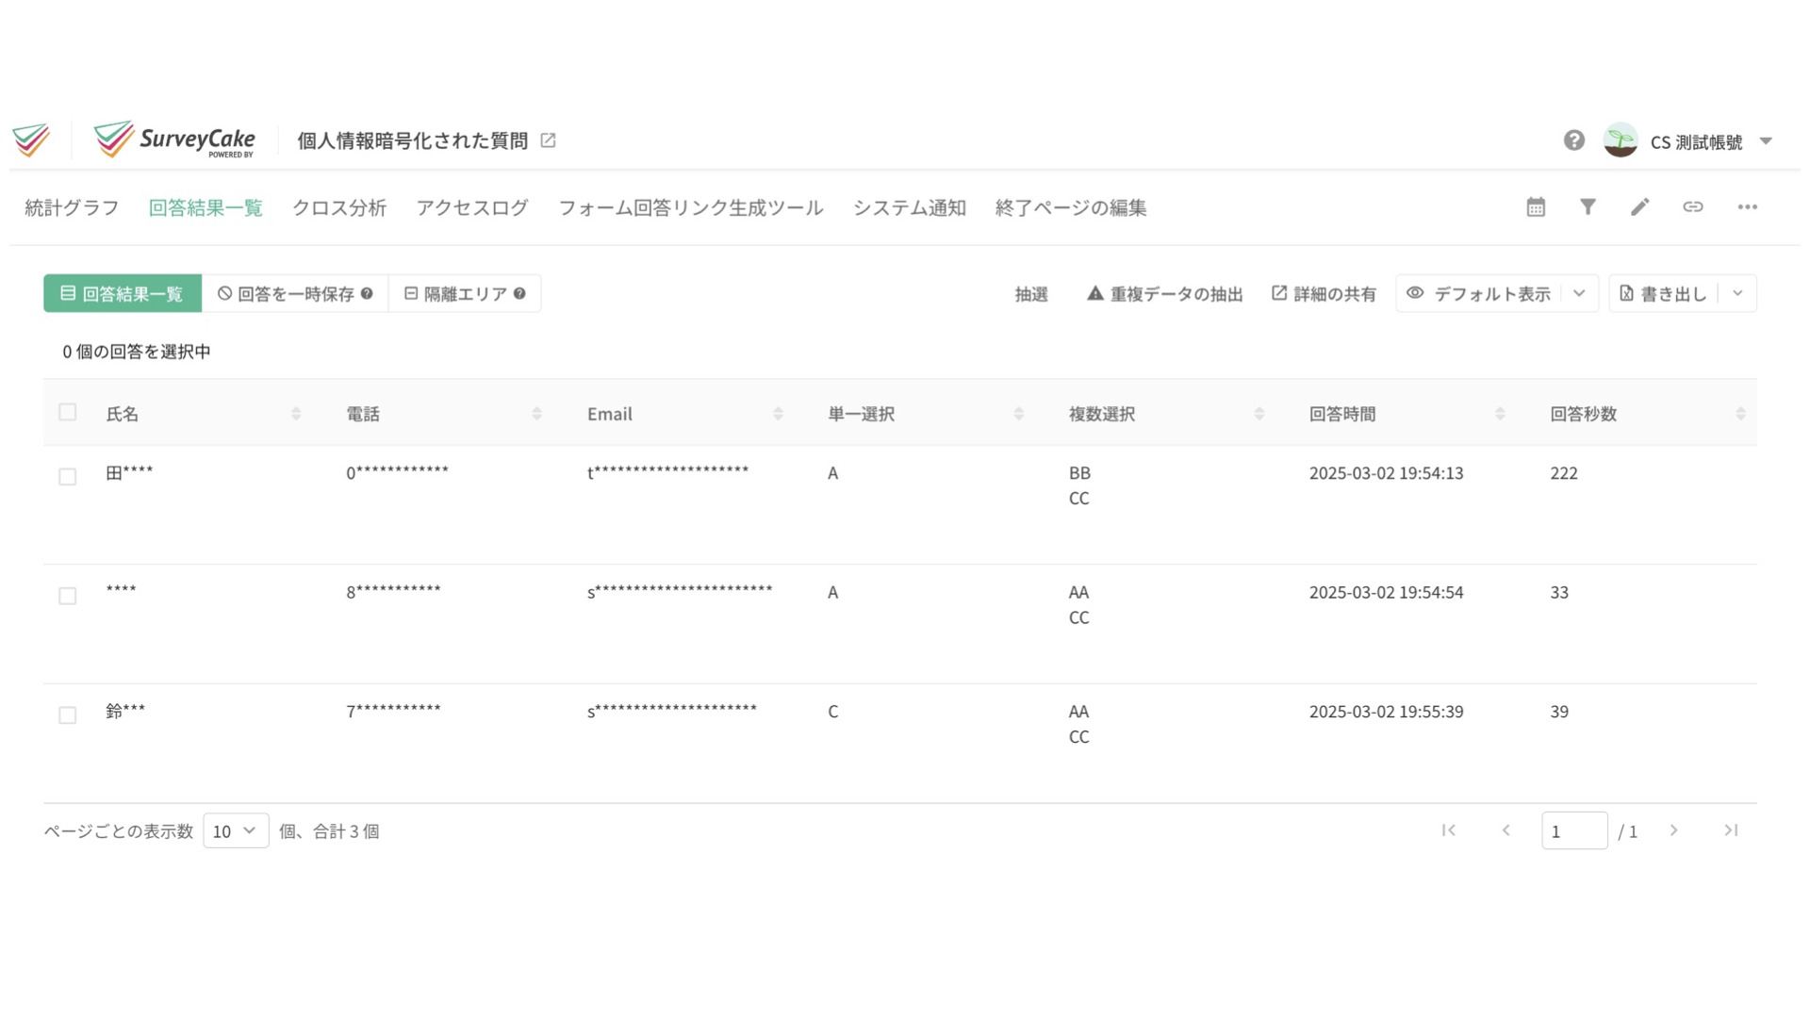Click 詳細の共有 button

[1324, 294]
